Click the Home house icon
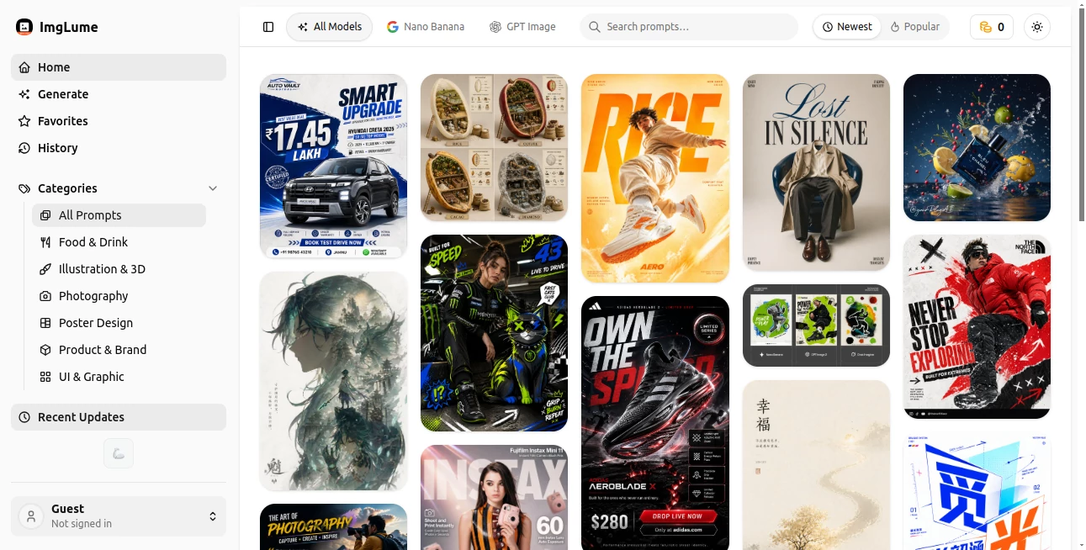The width and height of the screenshot is (1086, 550). [x=24, y=67]
